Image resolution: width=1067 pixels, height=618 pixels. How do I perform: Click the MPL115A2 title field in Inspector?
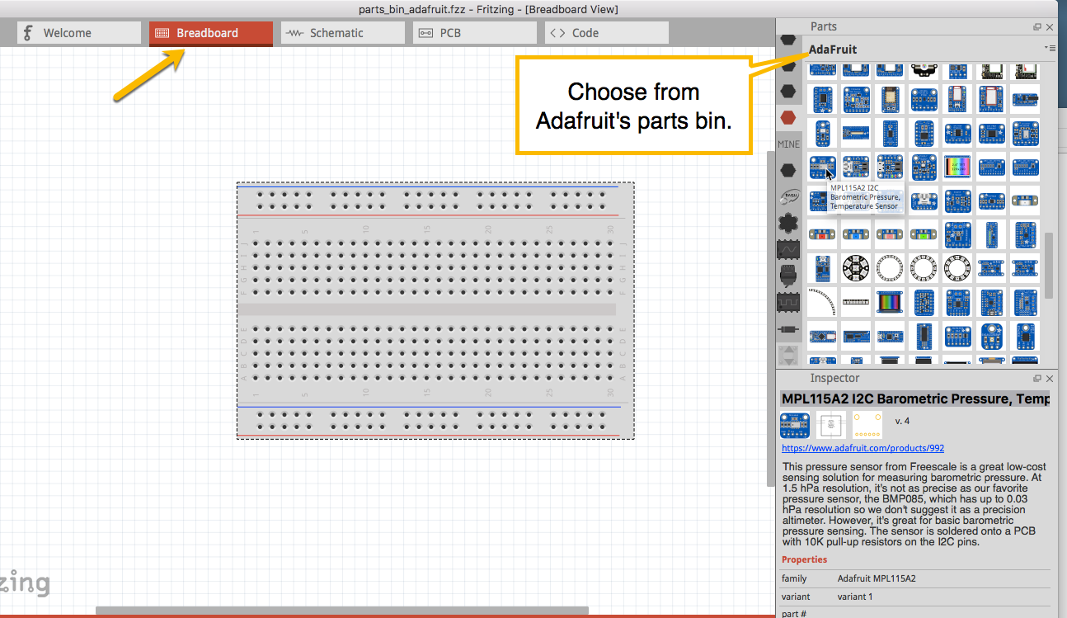click(x=915, y=399)
